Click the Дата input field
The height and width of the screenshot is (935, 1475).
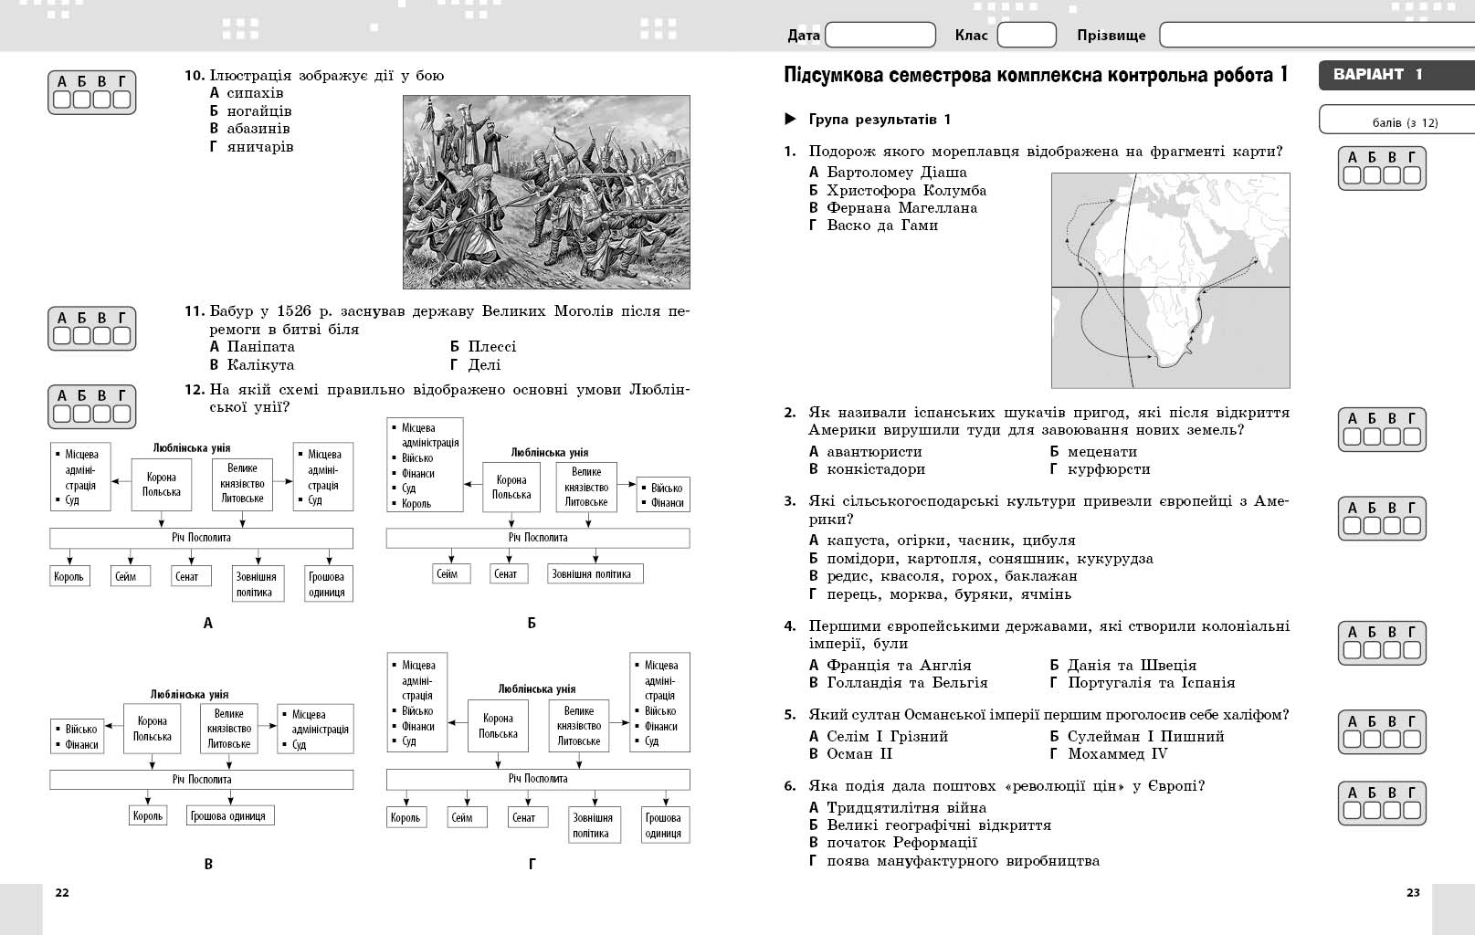point(880,36)
